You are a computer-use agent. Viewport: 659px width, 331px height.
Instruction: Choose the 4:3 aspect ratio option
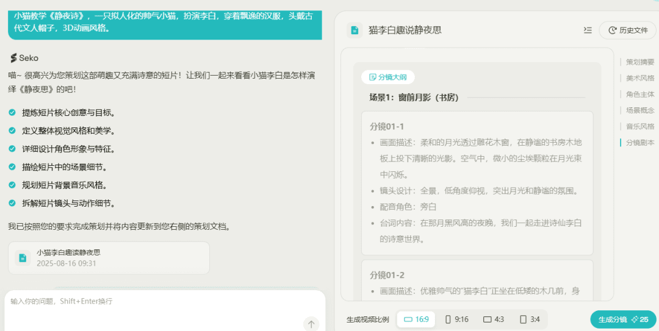[494, 319]
